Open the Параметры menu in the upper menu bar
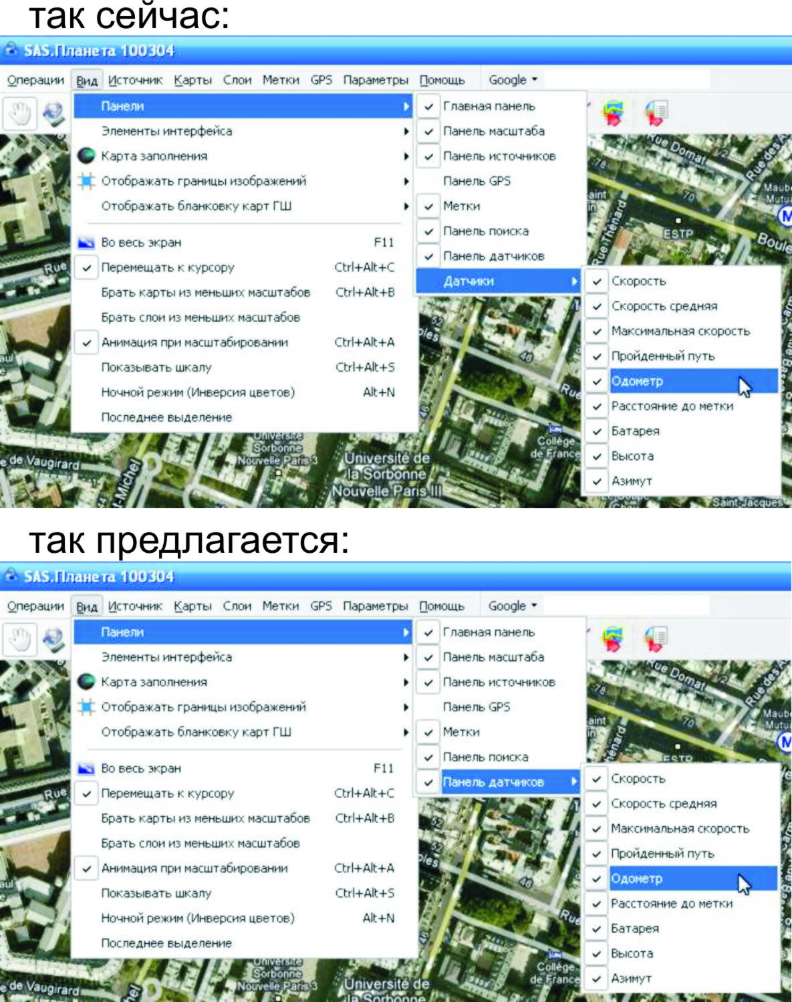The image size is (792, 1002). click(376, 80)
